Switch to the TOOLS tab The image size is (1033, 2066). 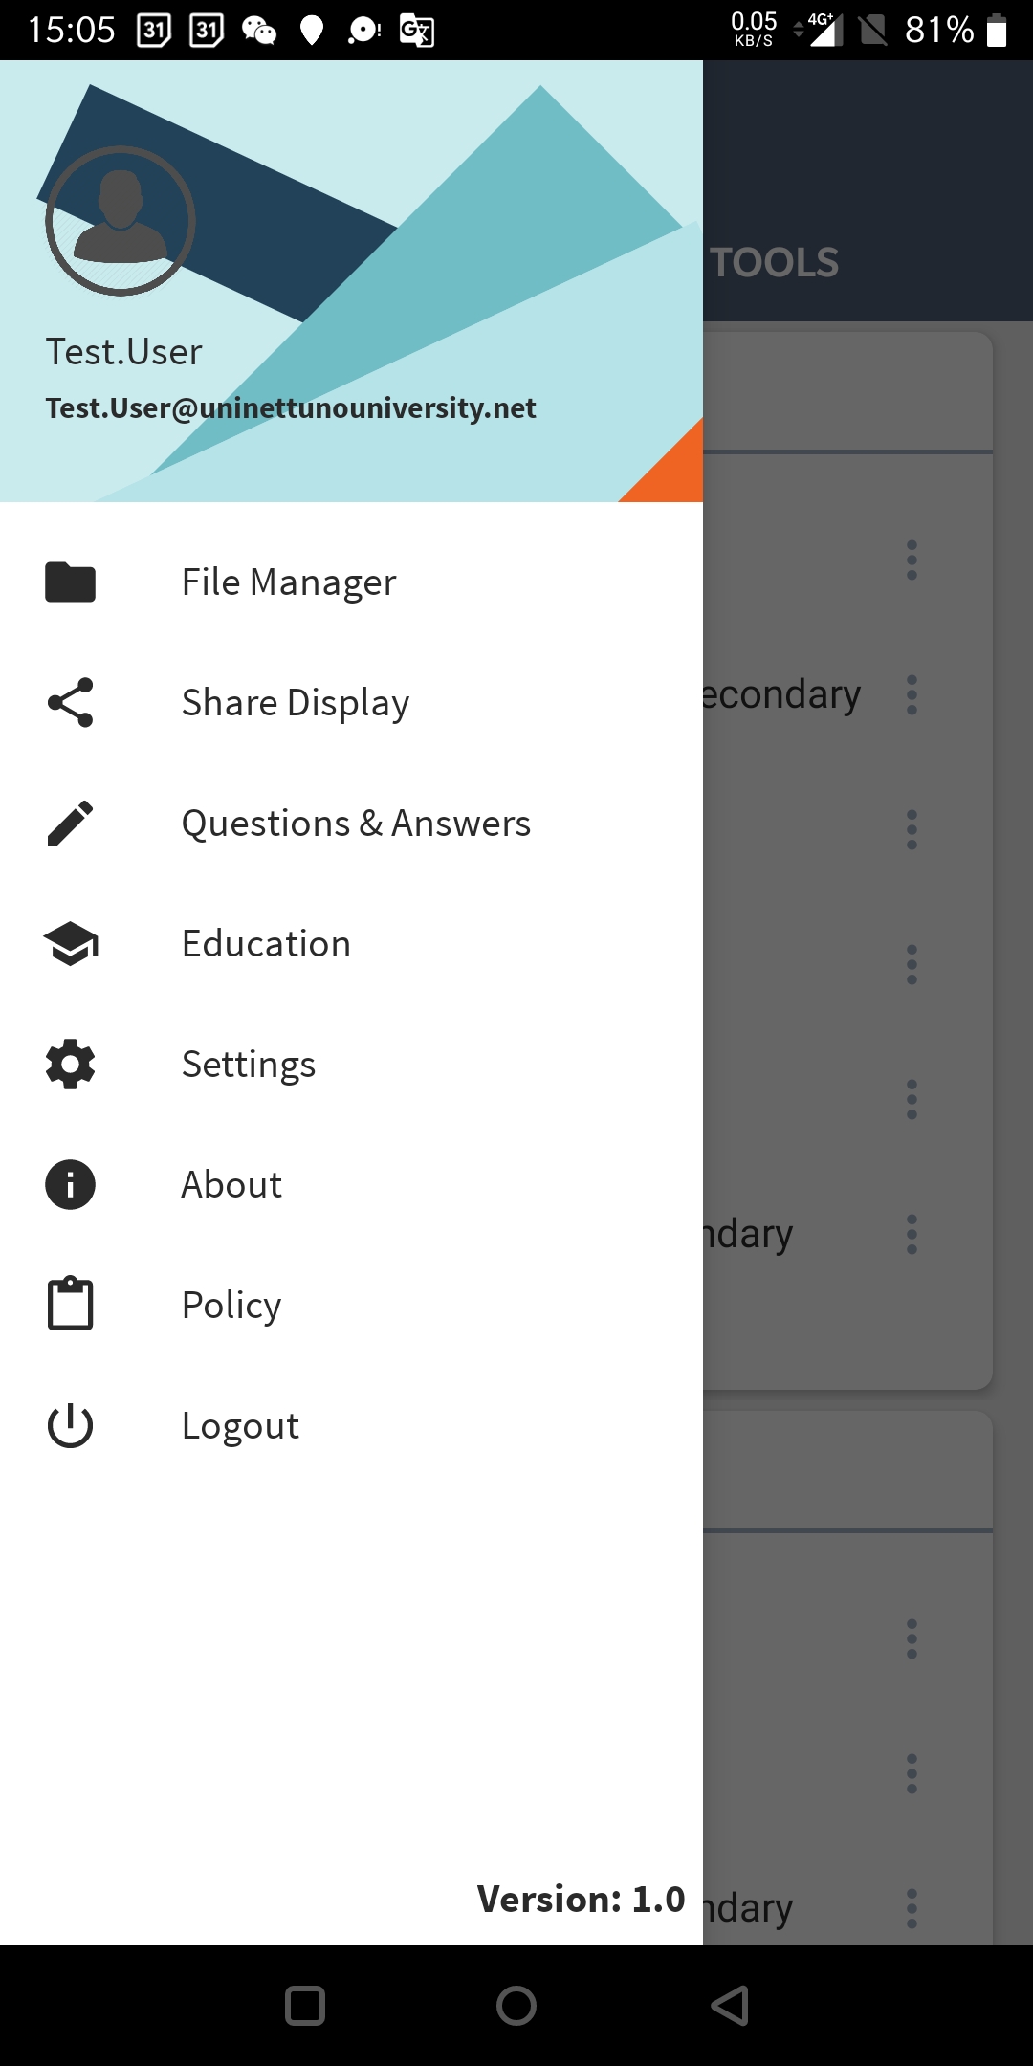(x=774, y=263)
